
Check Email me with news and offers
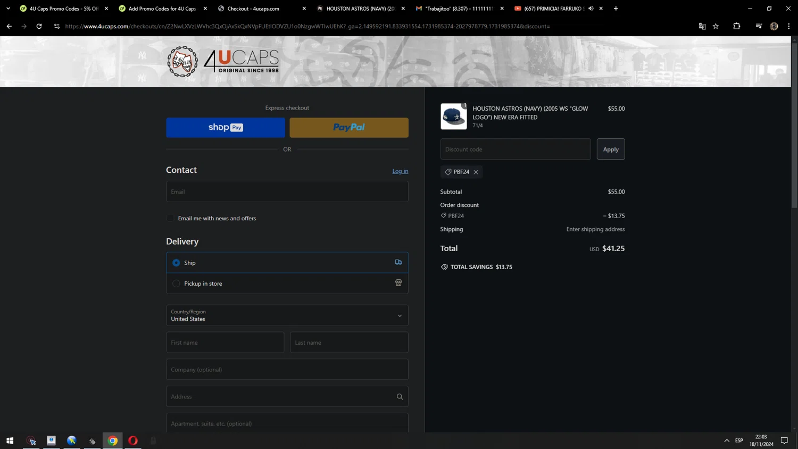click(x=170, y=218)
